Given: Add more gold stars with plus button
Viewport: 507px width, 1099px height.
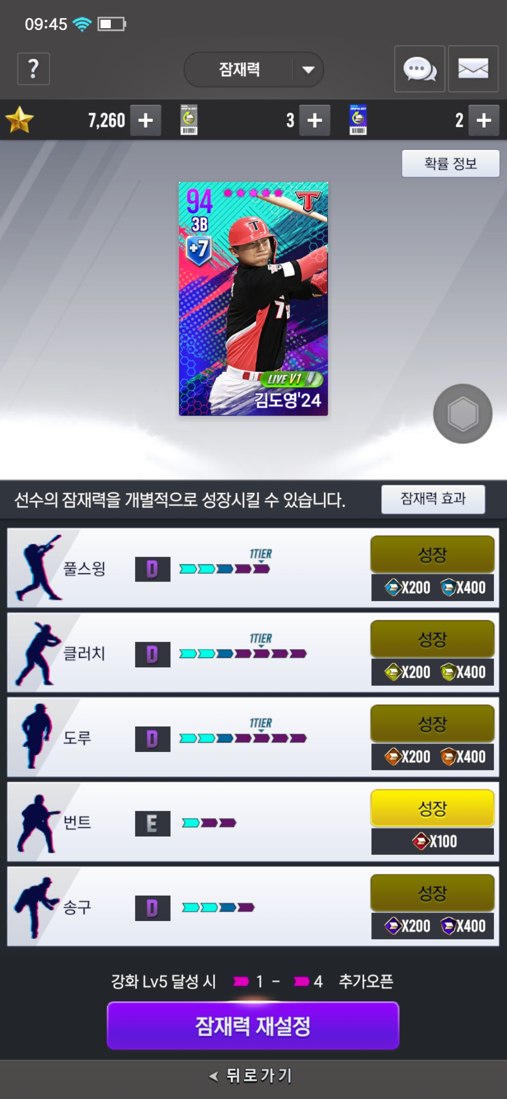Looking at the screenshot, I should coord(146,121).
